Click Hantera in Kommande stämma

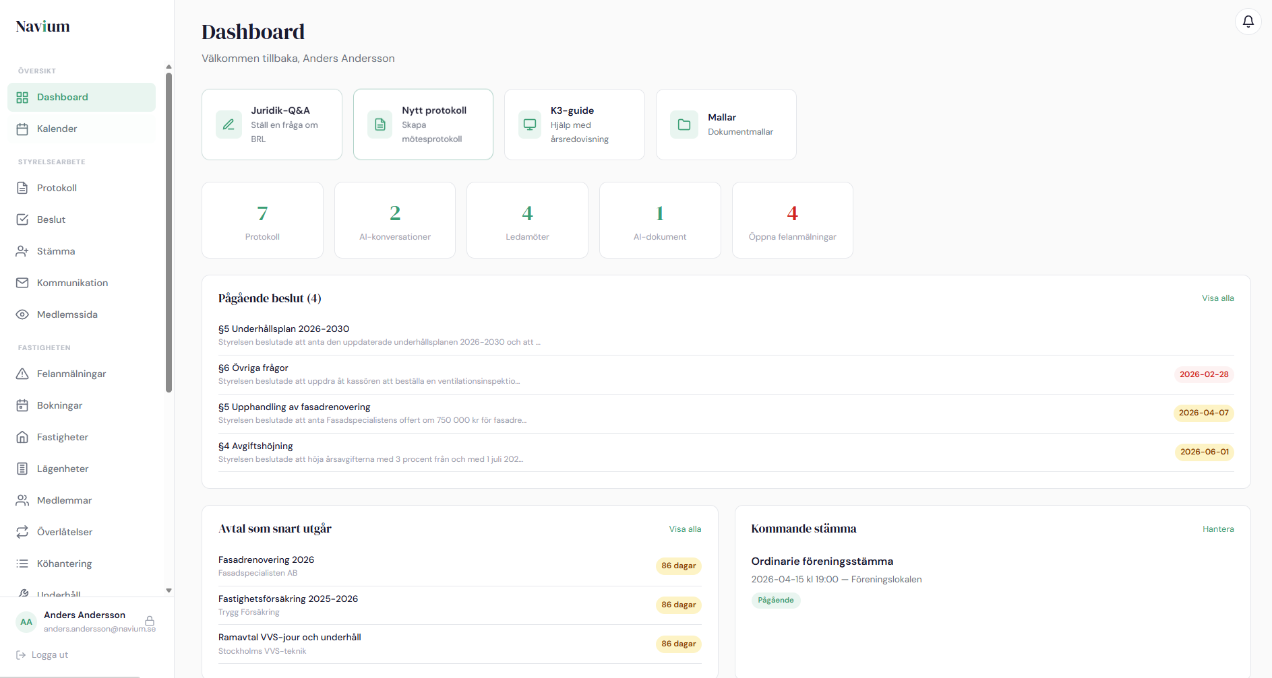(x=1217, y=529)
